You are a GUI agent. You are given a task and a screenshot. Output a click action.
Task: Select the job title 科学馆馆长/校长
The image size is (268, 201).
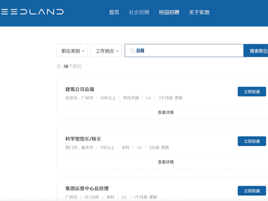pos(83,139)
